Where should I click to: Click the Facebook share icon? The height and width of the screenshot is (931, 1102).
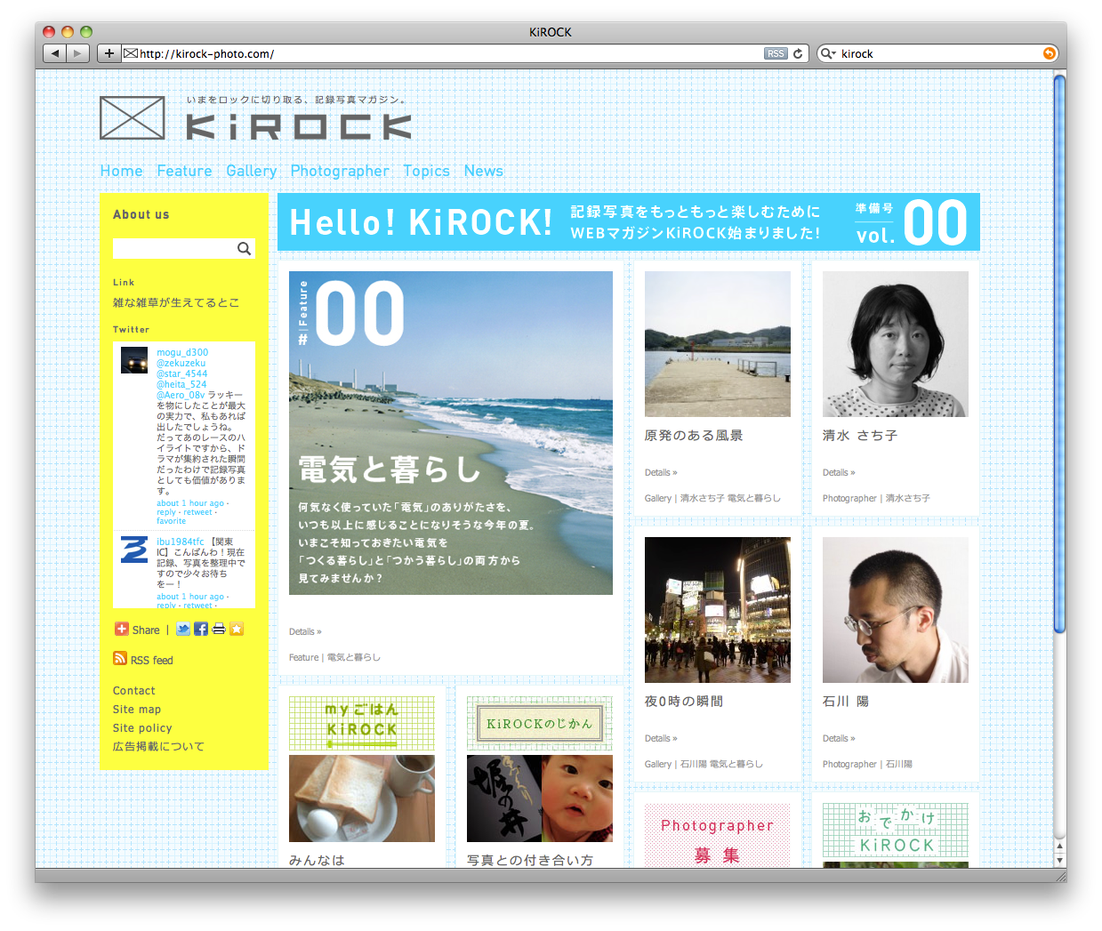click(201, 630)
